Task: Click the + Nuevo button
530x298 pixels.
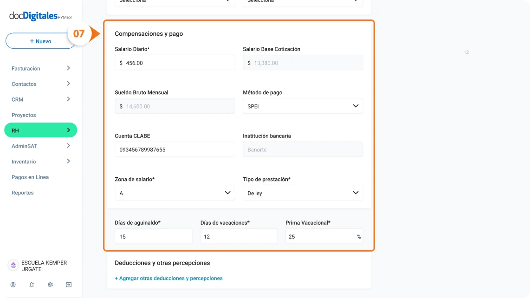Action: coord(40,41)
